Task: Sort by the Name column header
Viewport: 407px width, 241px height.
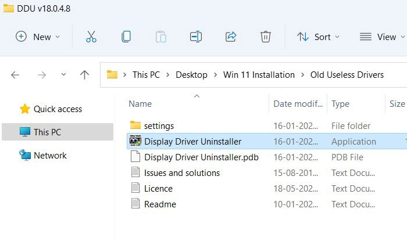Action: pyautogui.click(x=140, y=104)
